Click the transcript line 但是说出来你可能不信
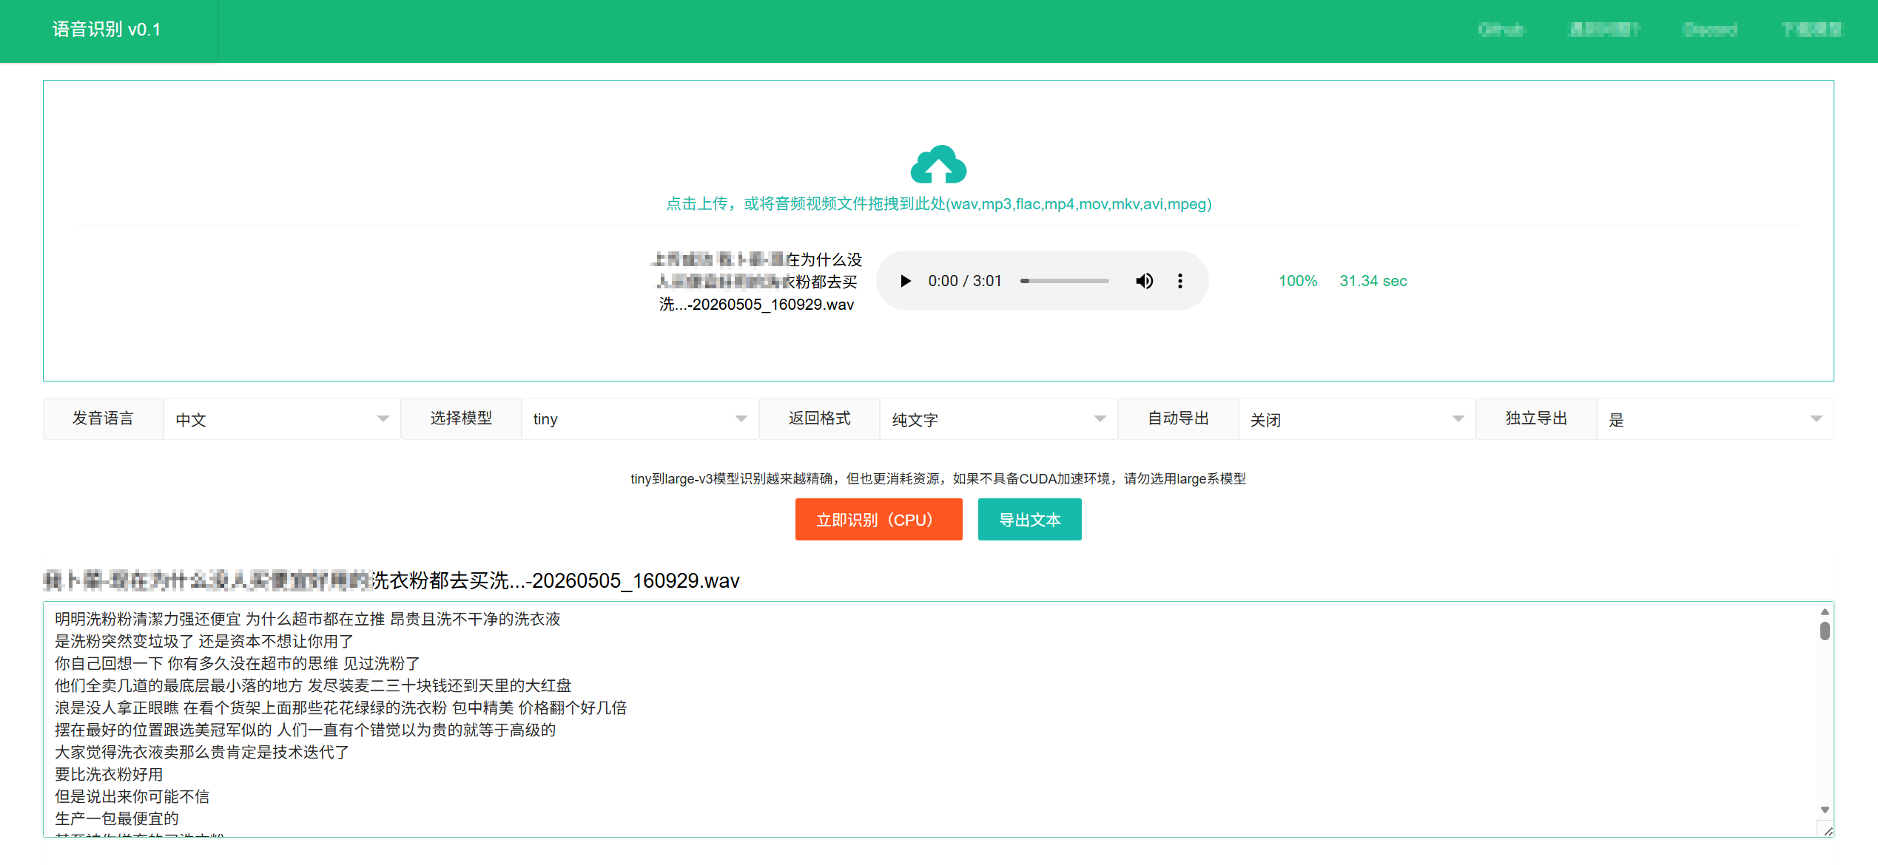Image resolution: width=1878 pixels, height=865 pixels. (x=132, y=796)
